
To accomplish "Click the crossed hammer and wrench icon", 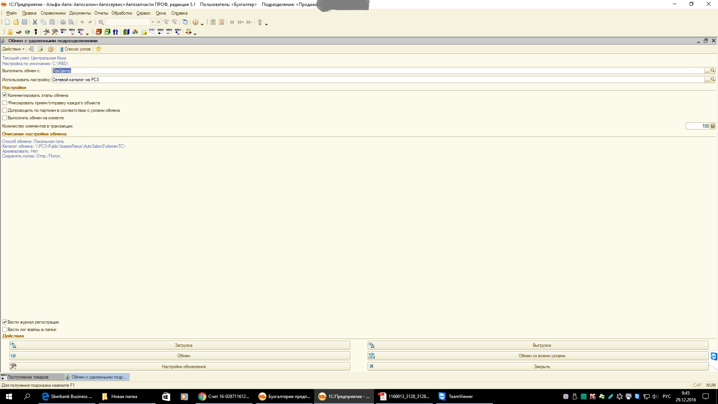I will point(55,32).
